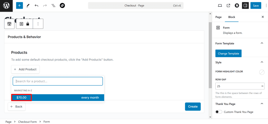Enable Custom Thank You Page toggle
The image size is (268, 124).
point(219,112)
